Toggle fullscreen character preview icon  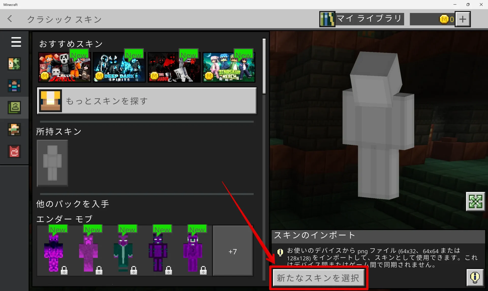click(x=475, y=201)
